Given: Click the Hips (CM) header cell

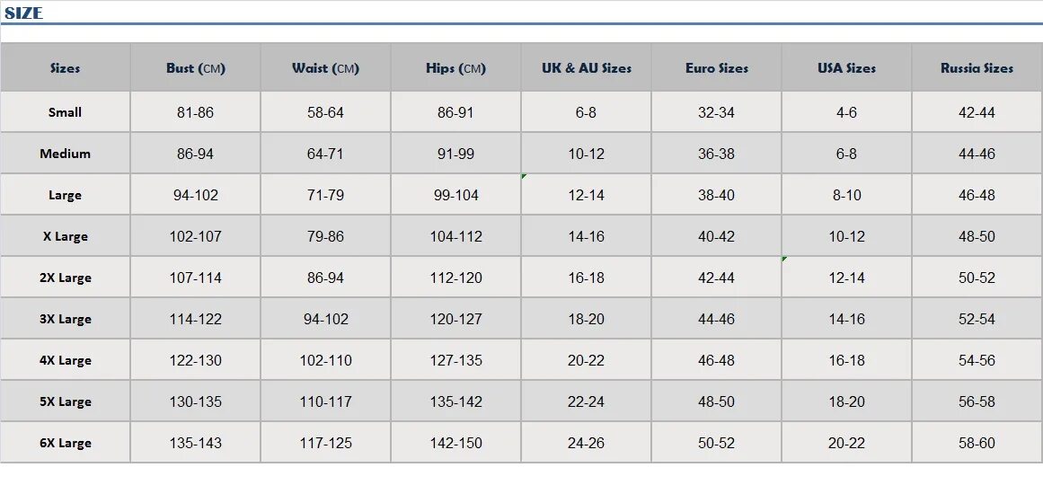Looking at the screenshot, I should point(455,68).
